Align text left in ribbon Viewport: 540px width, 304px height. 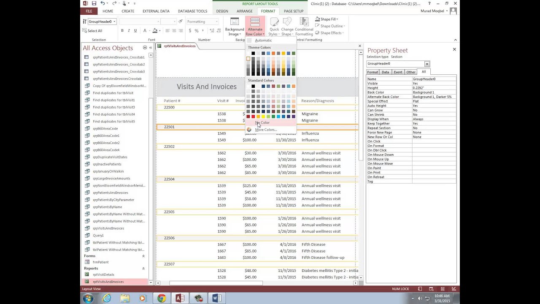coord(167,31)
